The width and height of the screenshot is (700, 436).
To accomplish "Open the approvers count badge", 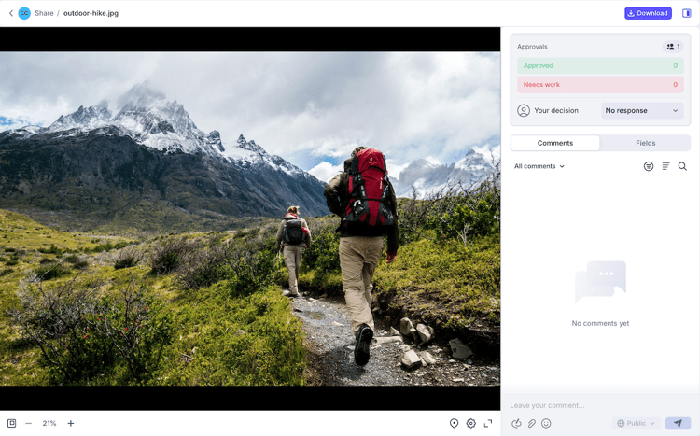I will point(673,47).
